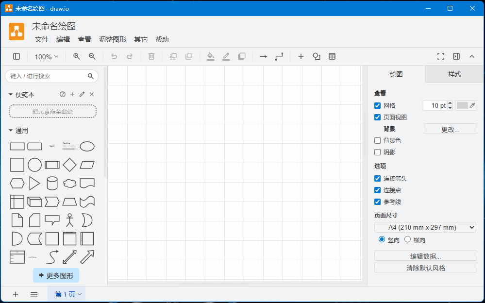The image size is (485, 303).
Task: Open the Shadow toolbar icon
Action: click(241, 56)
